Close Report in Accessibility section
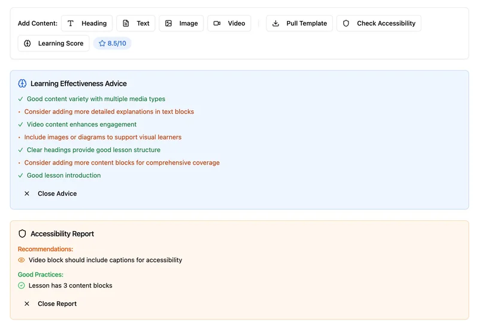479x331 pixels. coord(50,304)
